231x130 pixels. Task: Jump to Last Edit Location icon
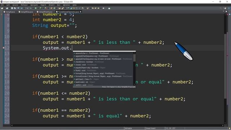pyautogui.click(x=93, y=8)
